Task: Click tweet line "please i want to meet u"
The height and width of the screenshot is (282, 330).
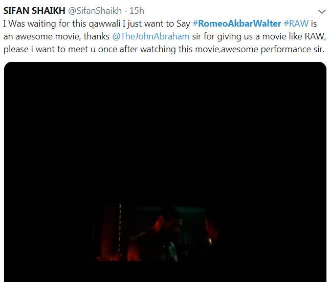Action: [50, 49]
